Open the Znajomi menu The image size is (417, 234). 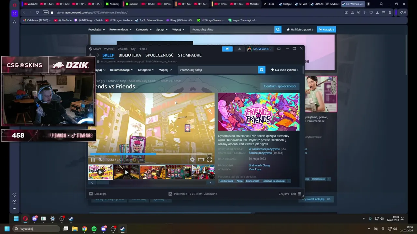123,49
